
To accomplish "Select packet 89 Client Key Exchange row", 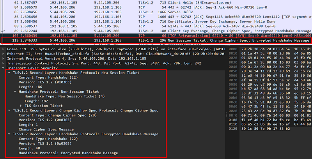I will click(x=156, y=31).
